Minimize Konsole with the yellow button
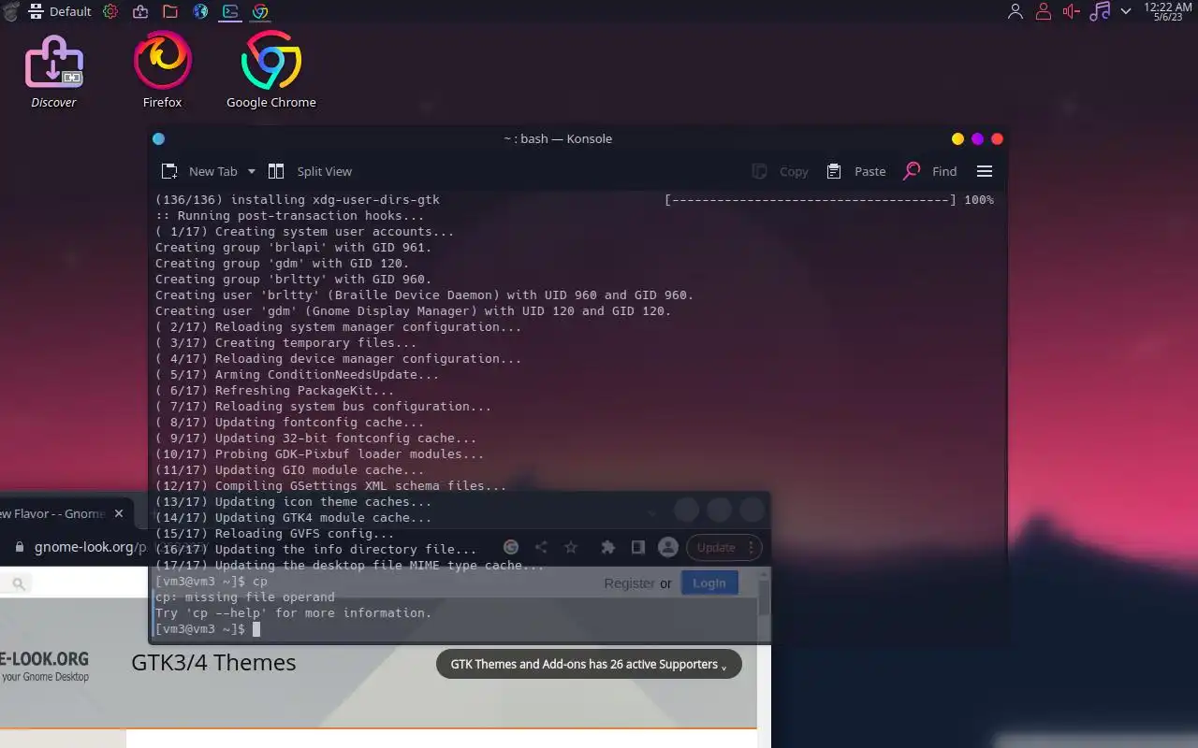 [x=957, y=138]
